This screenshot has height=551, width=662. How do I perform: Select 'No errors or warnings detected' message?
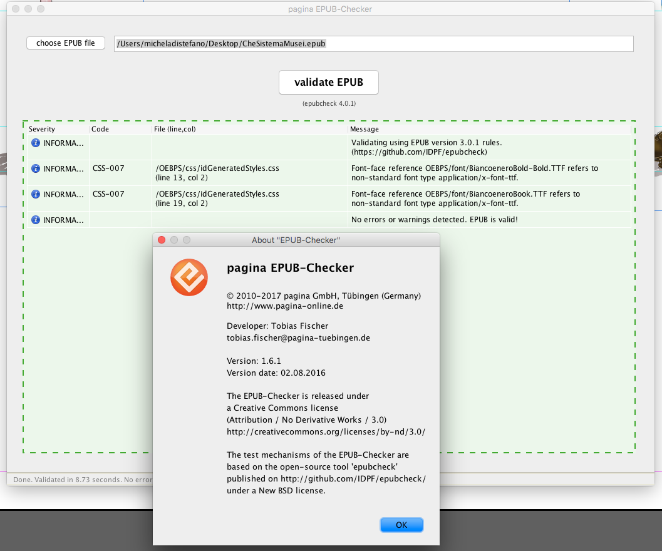pos(435,220)
